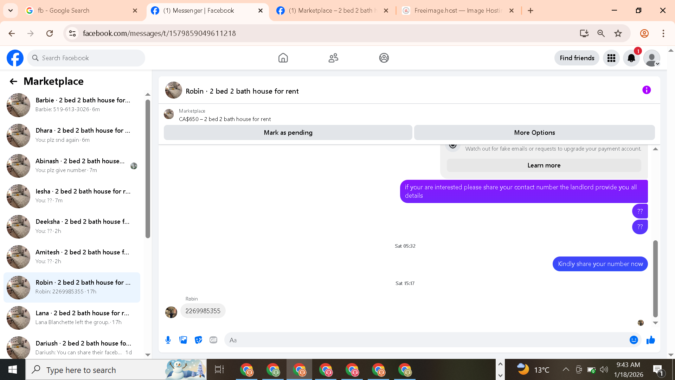Attach a file using the photo icon
Screen dimensions: 675x380
pyautogui.click(x=183, y=340)
